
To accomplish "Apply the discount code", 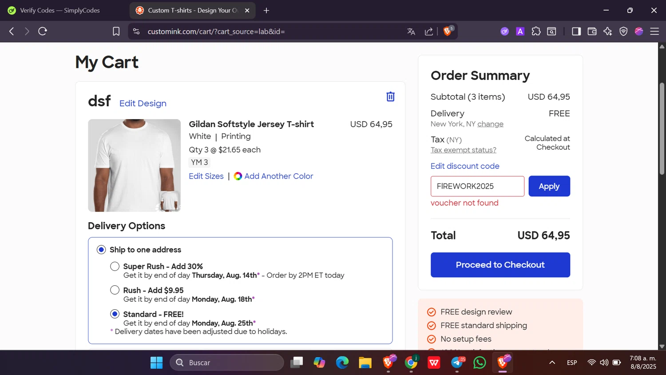I will tap(549, 186).
